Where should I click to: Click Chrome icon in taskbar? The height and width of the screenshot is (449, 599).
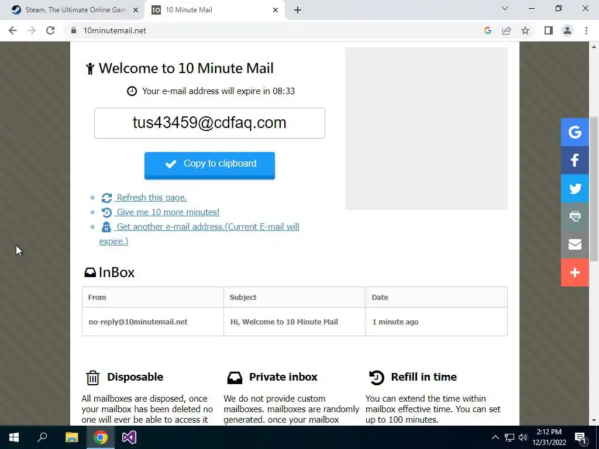(101, 437)
